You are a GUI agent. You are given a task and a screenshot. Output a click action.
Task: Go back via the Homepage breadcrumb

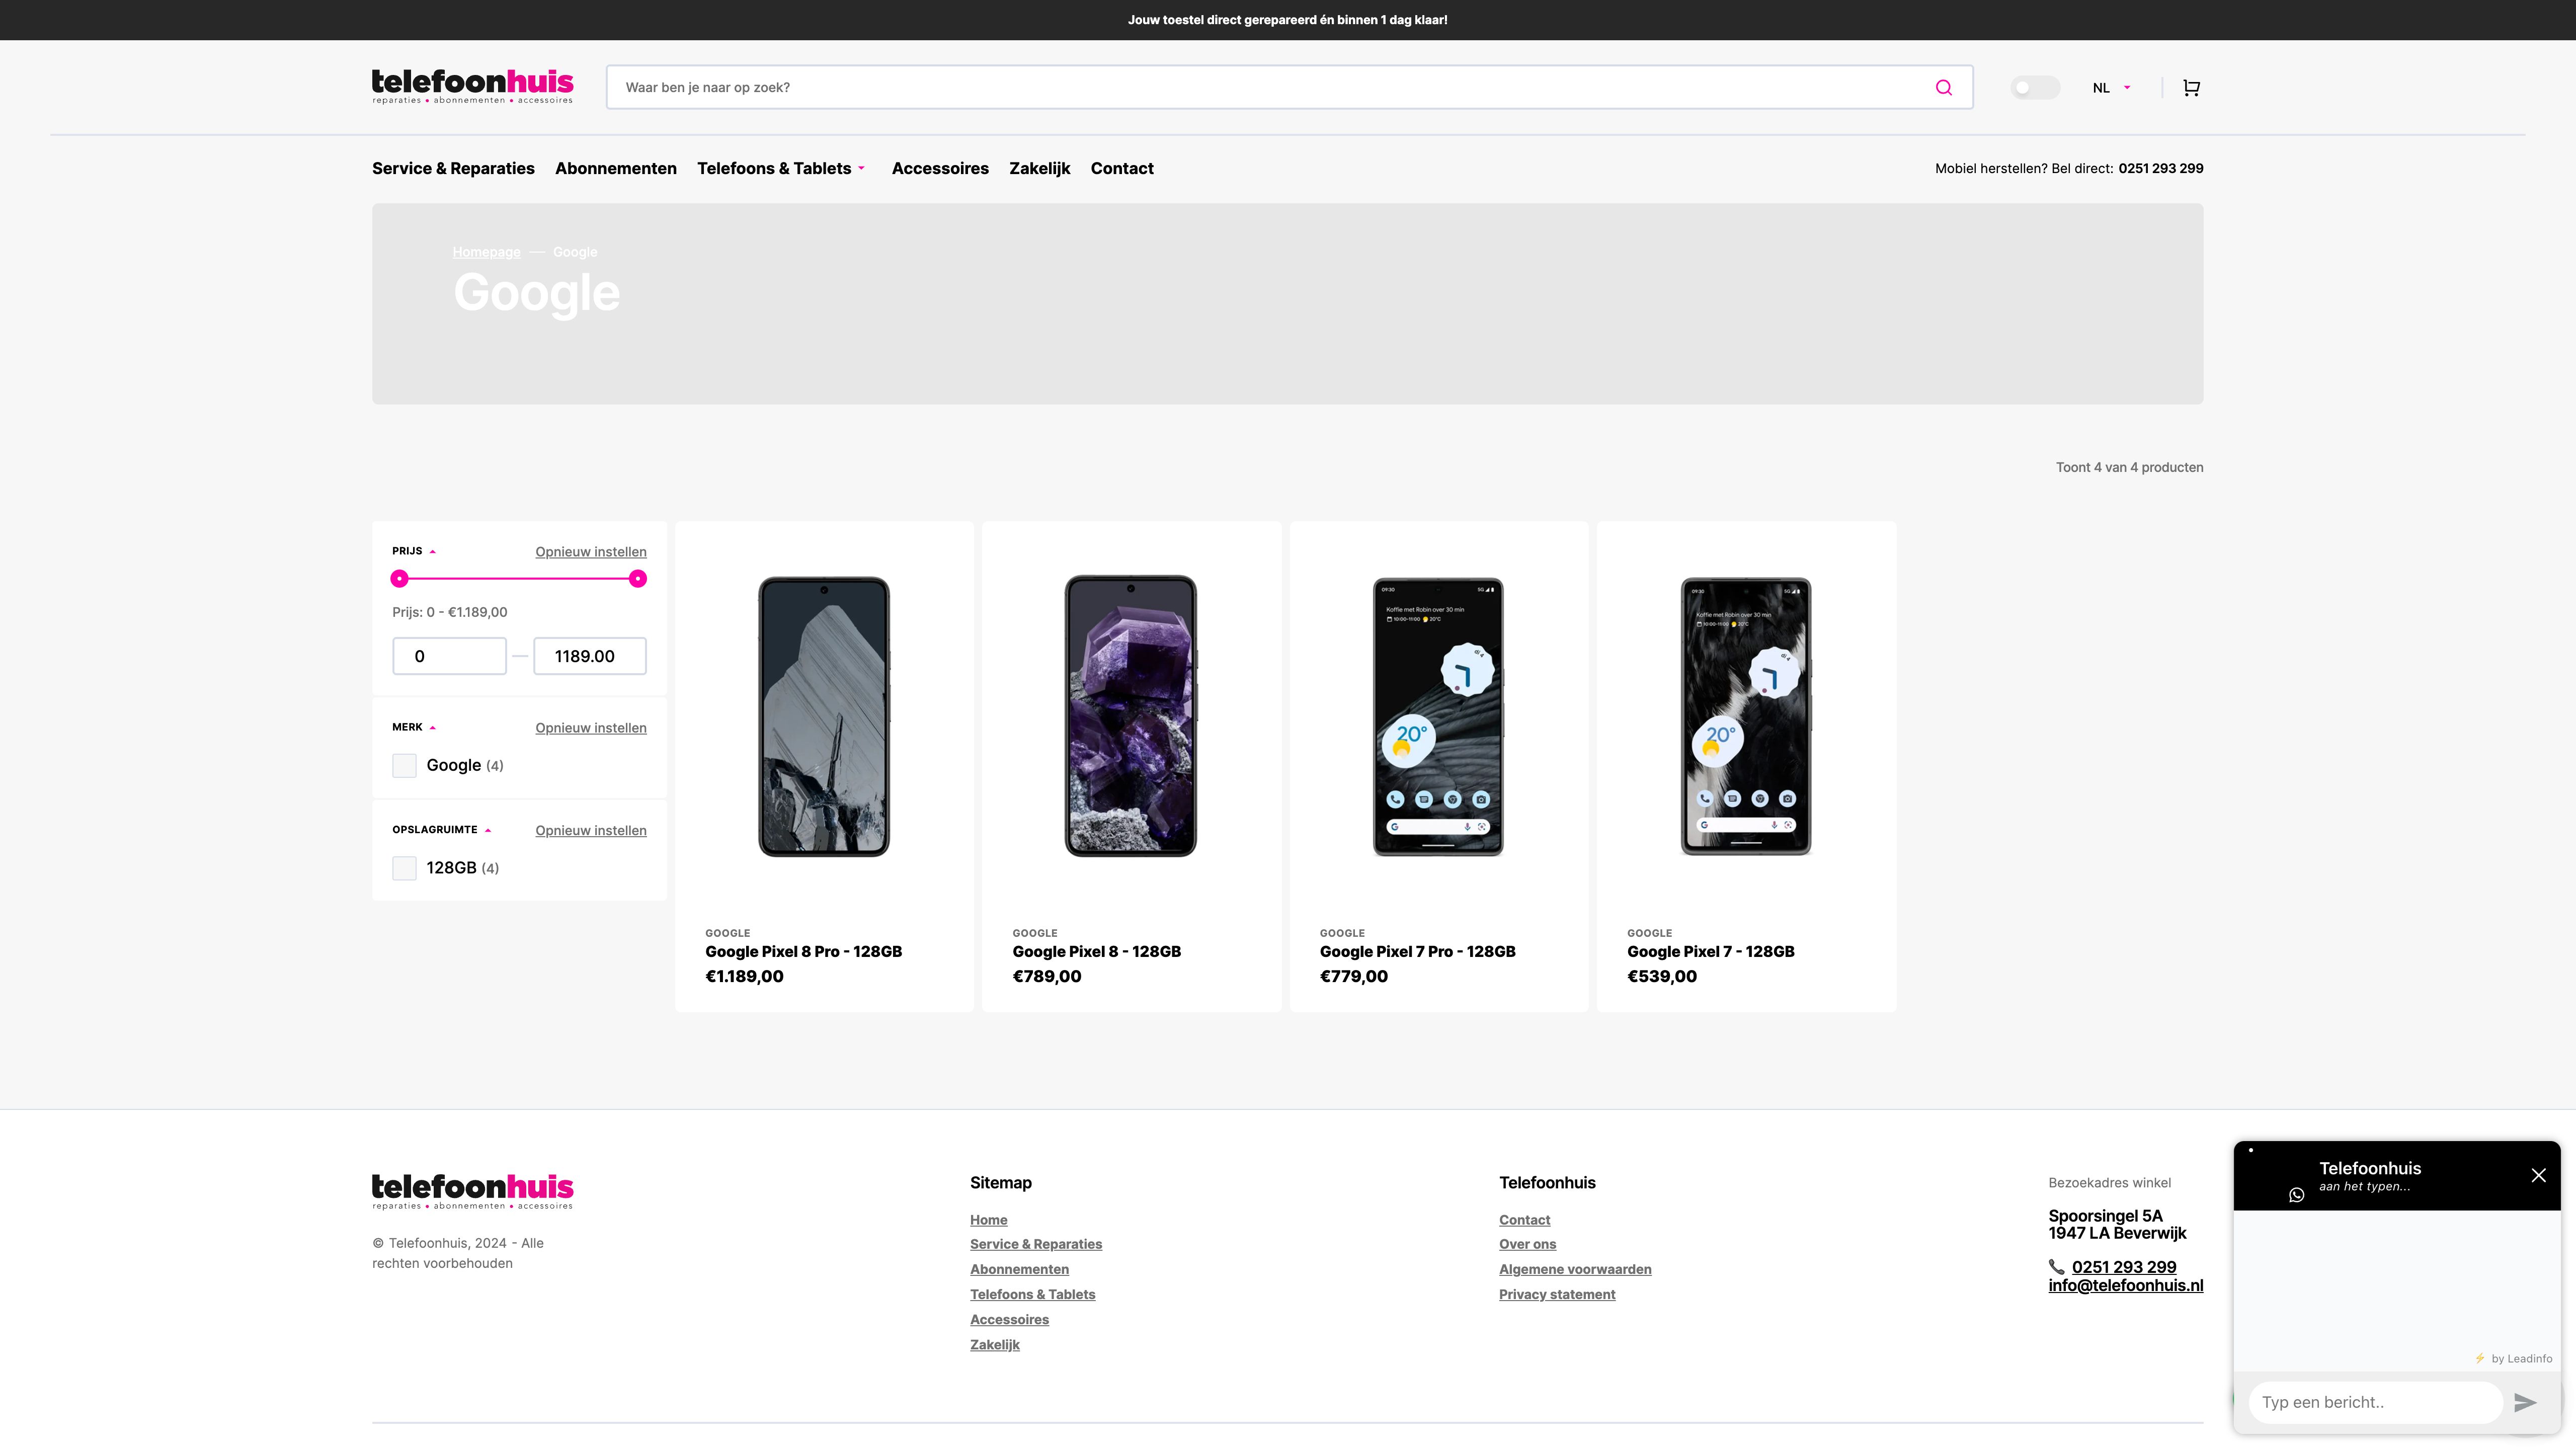(x=486, y=252)
